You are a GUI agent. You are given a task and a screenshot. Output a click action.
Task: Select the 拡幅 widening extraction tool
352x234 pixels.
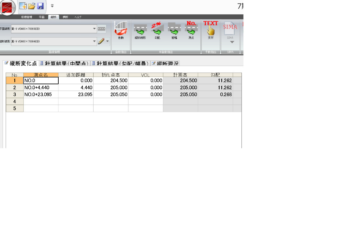click(174, 30)
